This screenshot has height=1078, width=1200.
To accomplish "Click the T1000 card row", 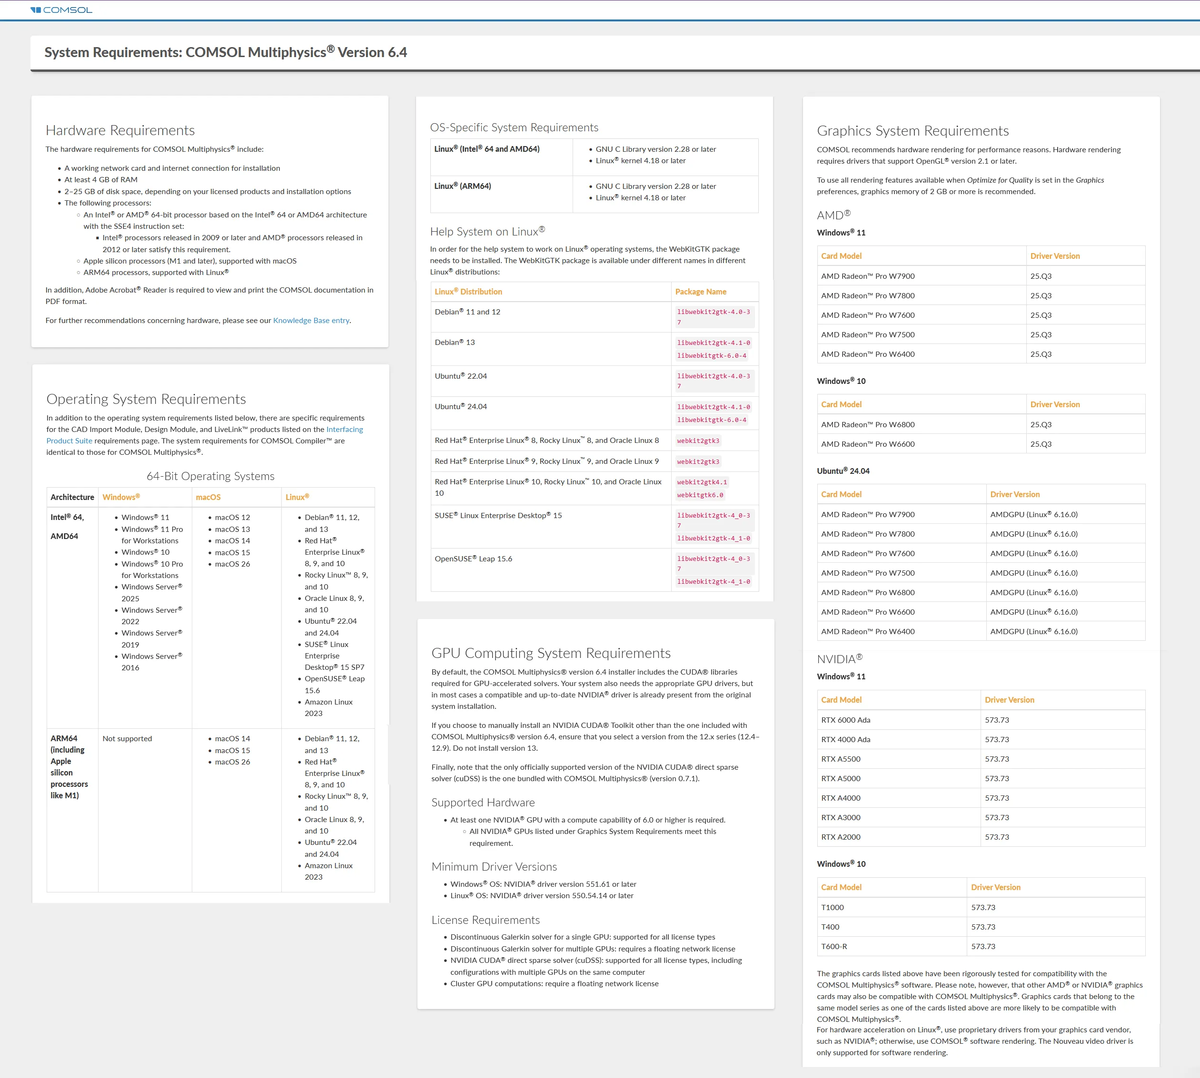I will 832,907.
